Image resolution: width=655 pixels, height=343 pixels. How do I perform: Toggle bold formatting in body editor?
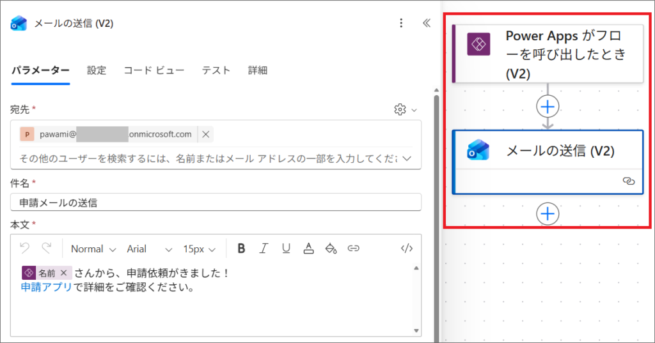(x=241, y=248)
